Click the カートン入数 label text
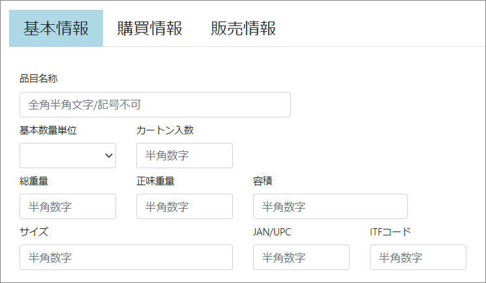 tap(165, 130)
